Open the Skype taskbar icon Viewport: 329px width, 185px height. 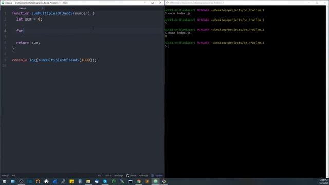(105, 181)
